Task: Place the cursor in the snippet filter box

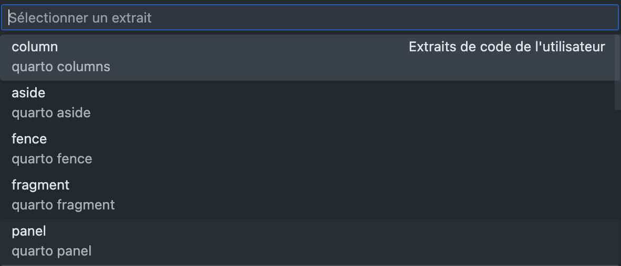Action: pyautogui.click(x=310, y=18)
